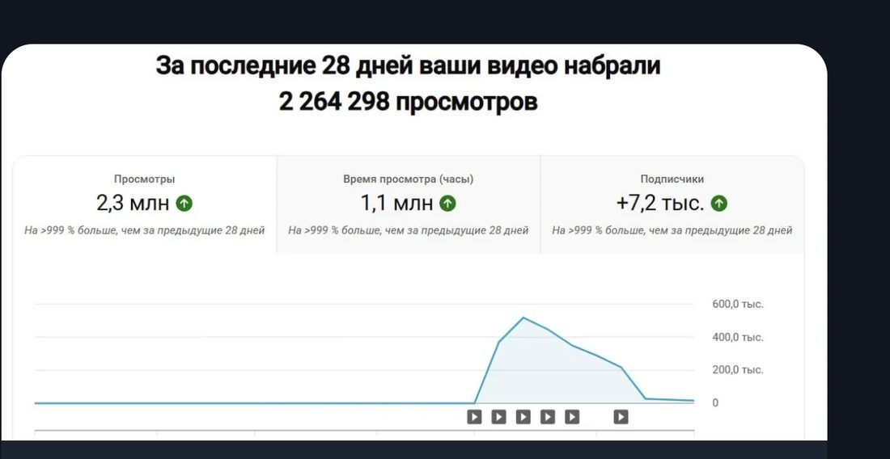The image size is (890, 459).
Task: Click the comparison note under Подписчики
Action: pyautogui.click(x=672, y=230)
